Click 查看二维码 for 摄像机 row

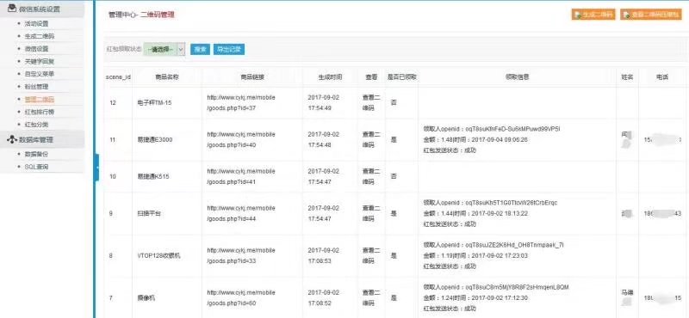coord(371,298)
